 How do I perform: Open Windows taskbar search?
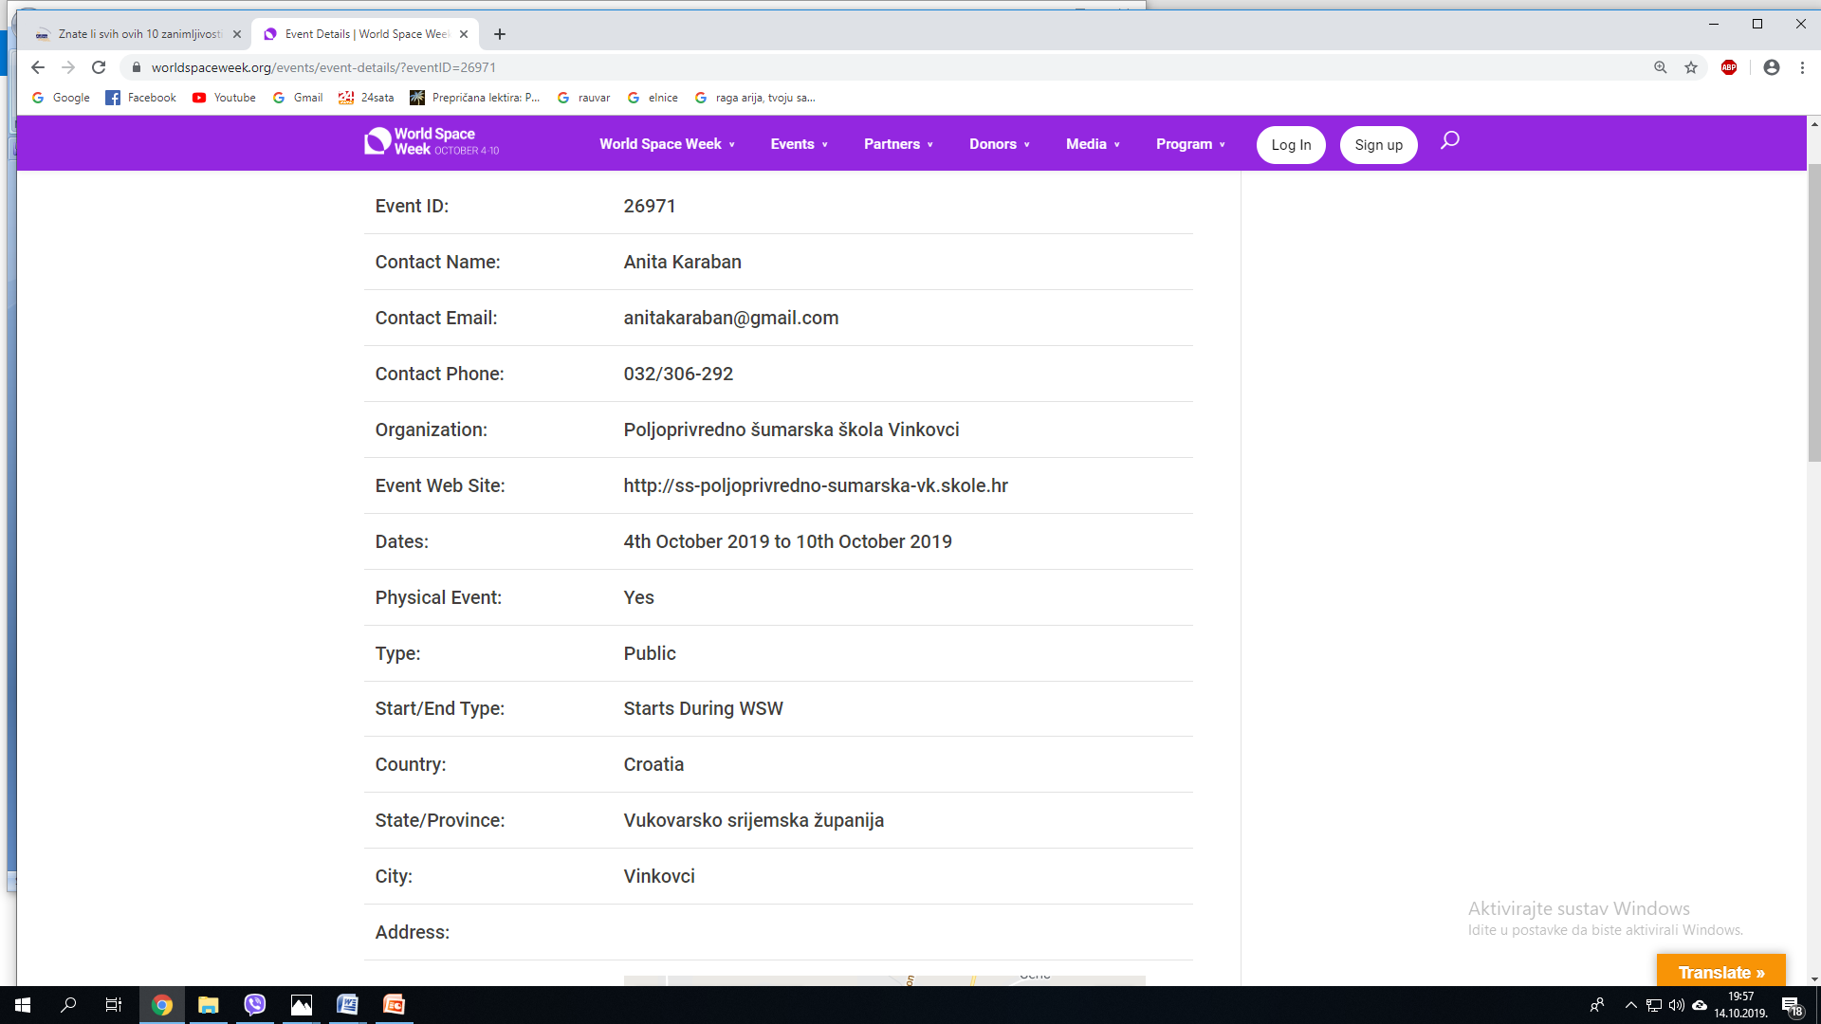click(x=68, y=1005)
